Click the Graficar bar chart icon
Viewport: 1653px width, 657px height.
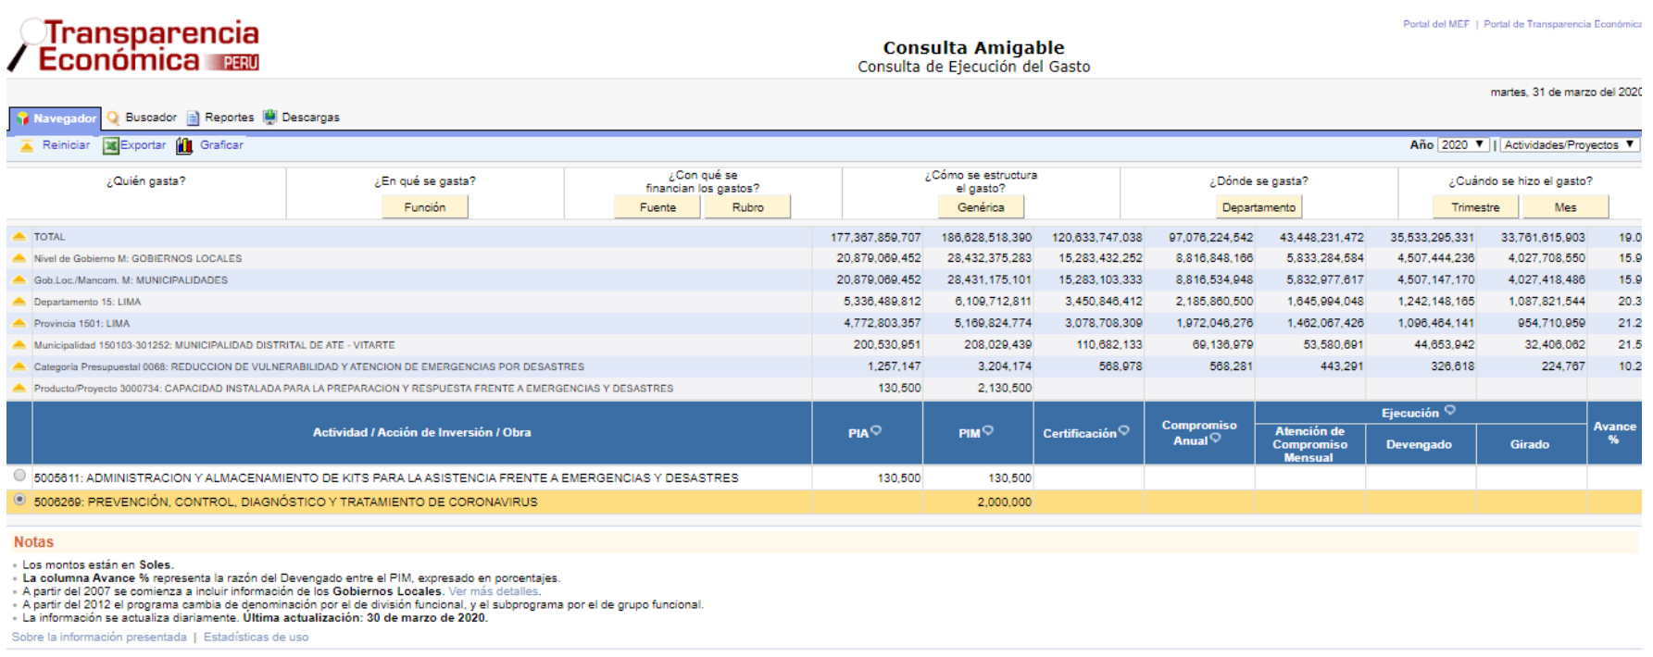(x=185, y=145)
